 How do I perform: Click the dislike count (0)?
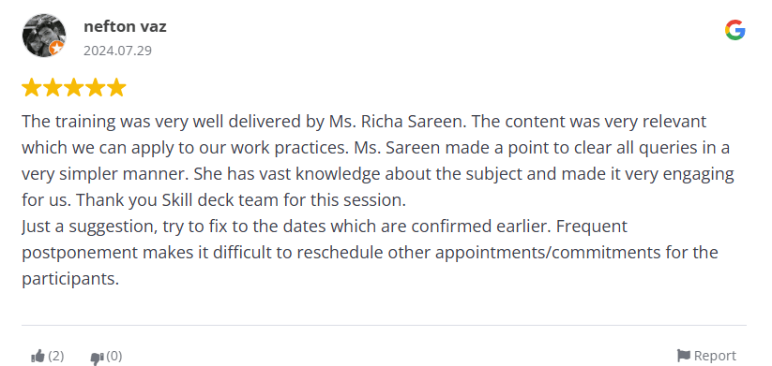click(x=114, y=356)
